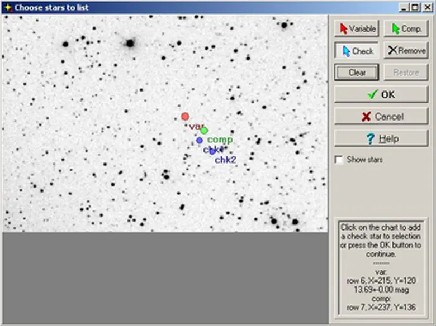This screenshot has width=436, height=326.
Task: Activate the Check star selection tool
Action: 357,51
